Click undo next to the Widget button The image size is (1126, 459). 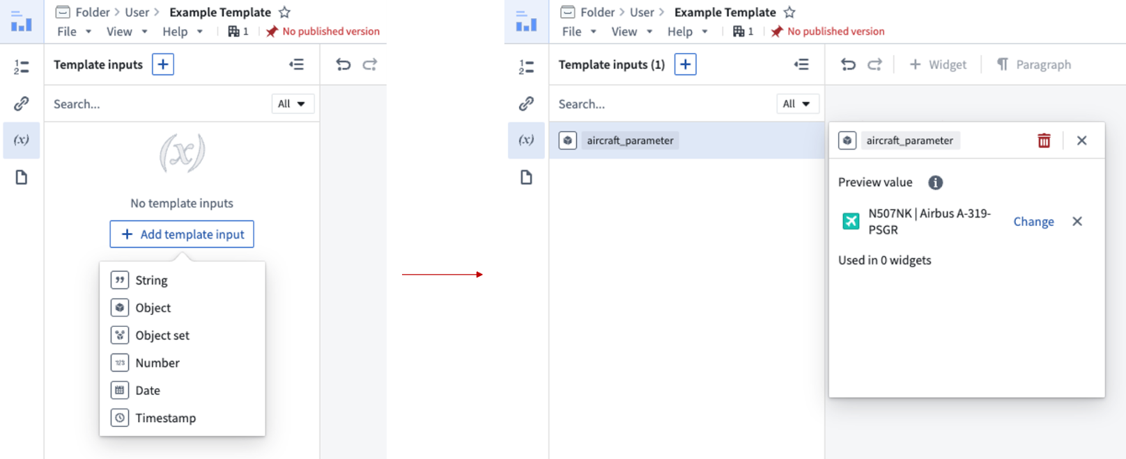click(x=848, y=65)
